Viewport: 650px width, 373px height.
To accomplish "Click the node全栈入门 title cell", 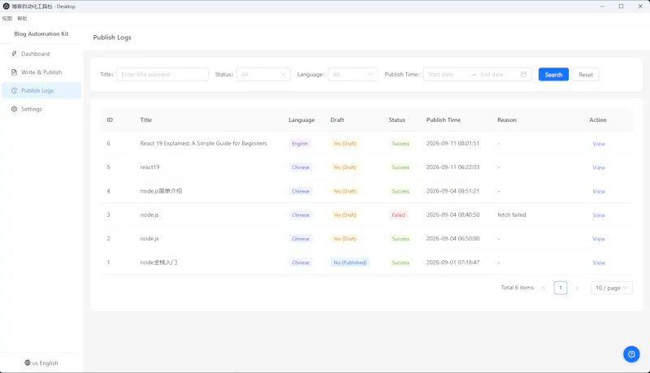I will (158, 262).
